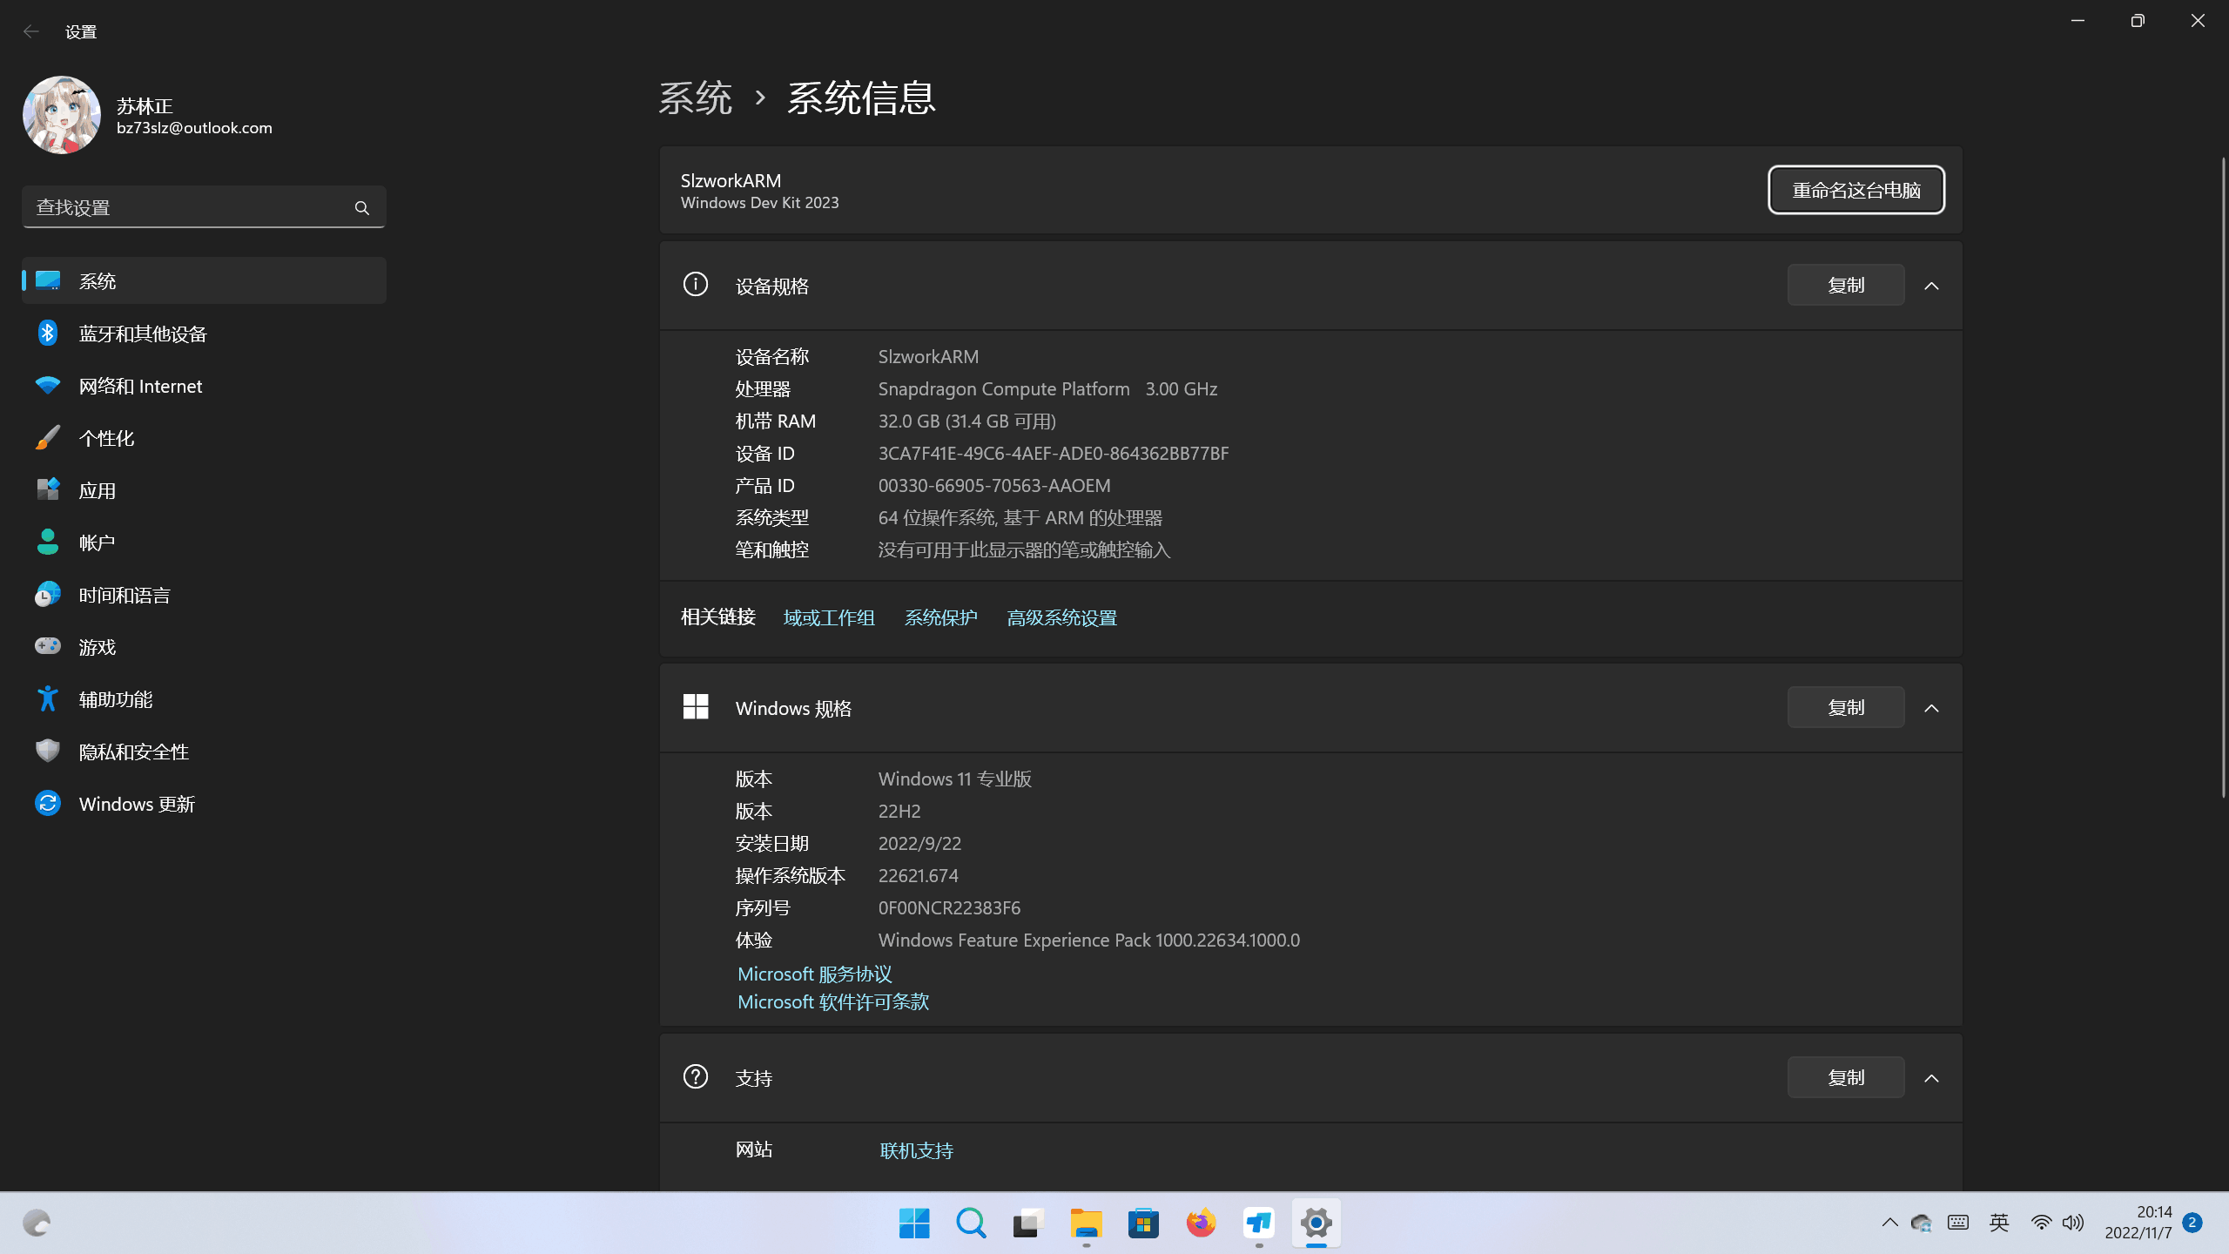Open the Windows Start button on taskbar

click(914, 1224)
